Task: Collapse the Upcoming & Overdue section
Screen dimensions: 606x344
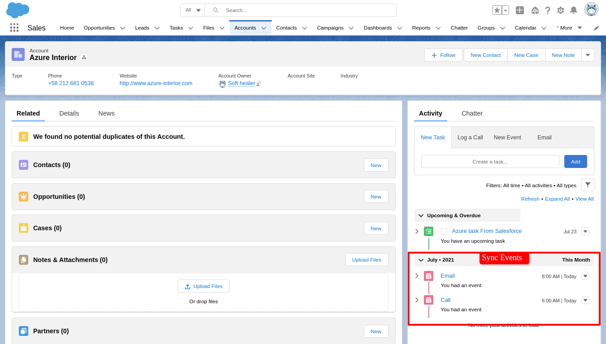Action: pyautogui.click(x=421, y=215)
